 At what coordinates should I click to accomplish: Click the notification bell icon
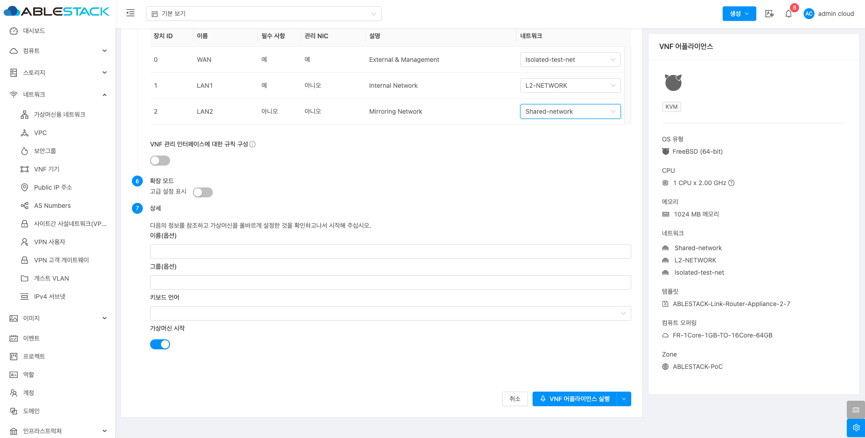point(789,14)
